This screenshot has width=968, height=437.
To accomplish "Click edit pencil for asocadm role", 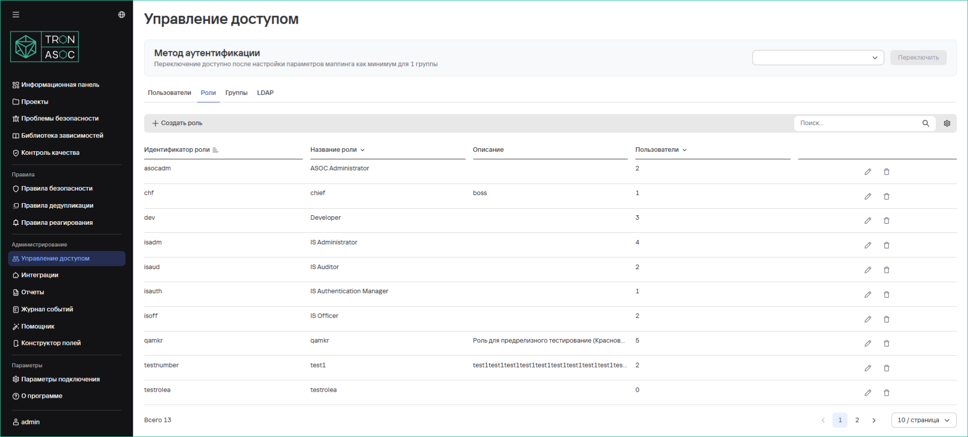I will click(x=868, y=172).
